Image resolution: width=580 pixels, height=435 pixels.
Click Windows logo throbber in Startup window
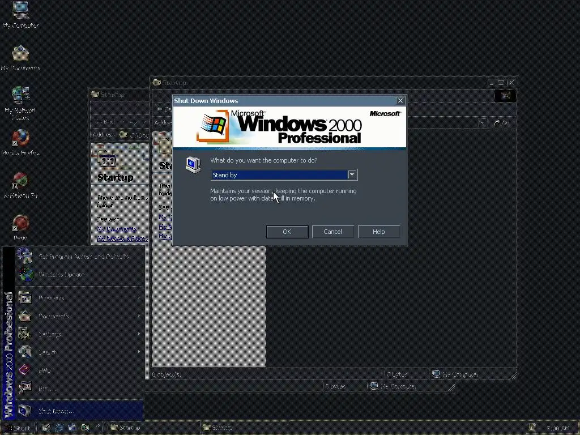click(x=505, y=96)
